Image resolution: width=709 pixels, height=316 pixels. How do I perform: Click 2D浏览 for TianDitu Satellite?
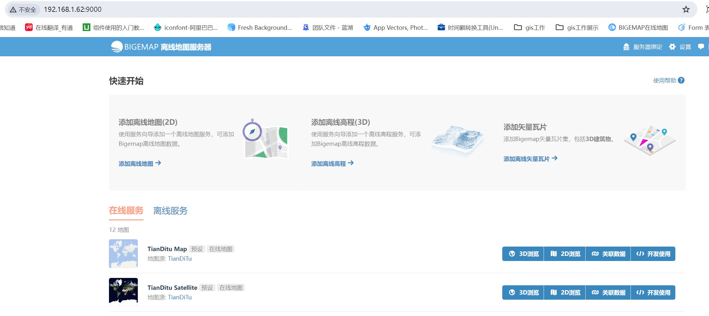click(565, 292)
